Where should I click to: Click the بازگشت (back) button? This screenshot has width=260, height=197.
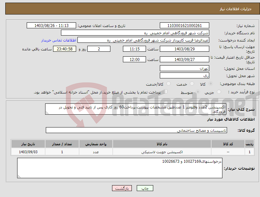122,188
